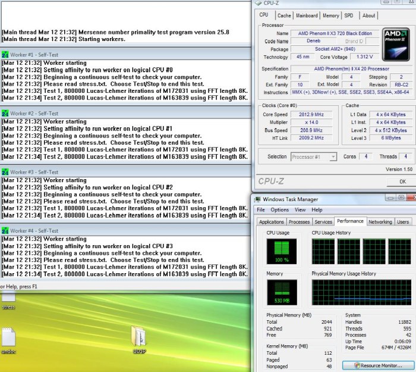Open the Help menu in Task Manager
The width and height of the screenshot is (416, 372).
point(317,210)
